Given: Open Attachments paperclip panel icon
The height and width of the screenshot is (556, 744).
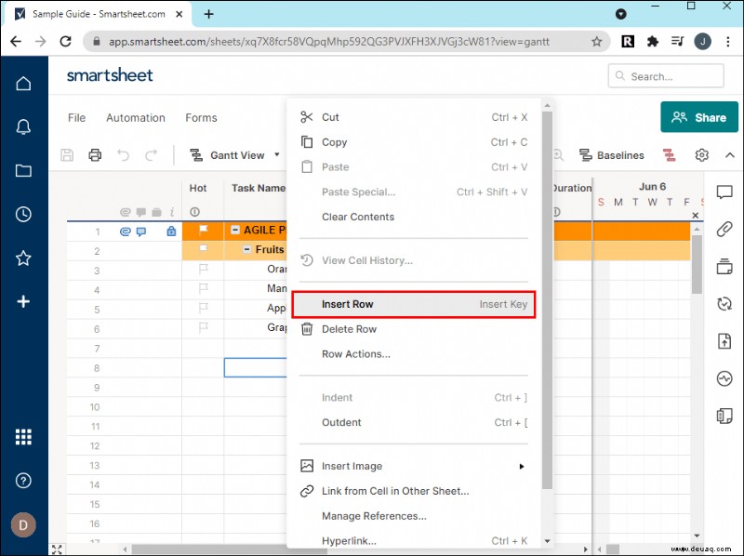Looking at the screenshot, I should [x=724, y=229].
